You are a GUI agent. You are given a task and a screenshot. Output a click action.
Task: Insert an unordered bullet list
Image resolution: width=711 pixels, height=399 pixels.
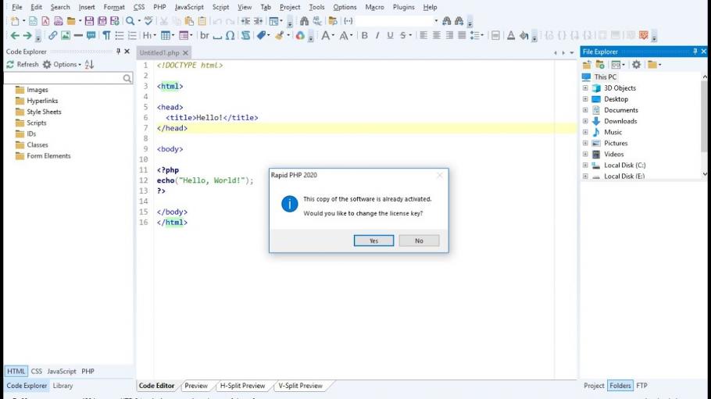click(x=120, y=35)
